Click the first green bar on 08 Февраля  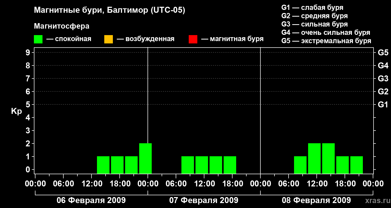300,165
